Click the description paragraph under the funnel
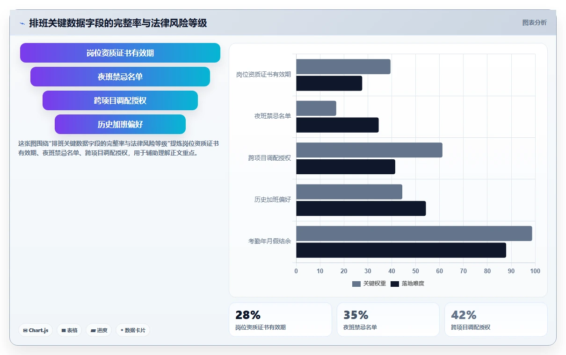Screen dimensions: 566x355 118,148
